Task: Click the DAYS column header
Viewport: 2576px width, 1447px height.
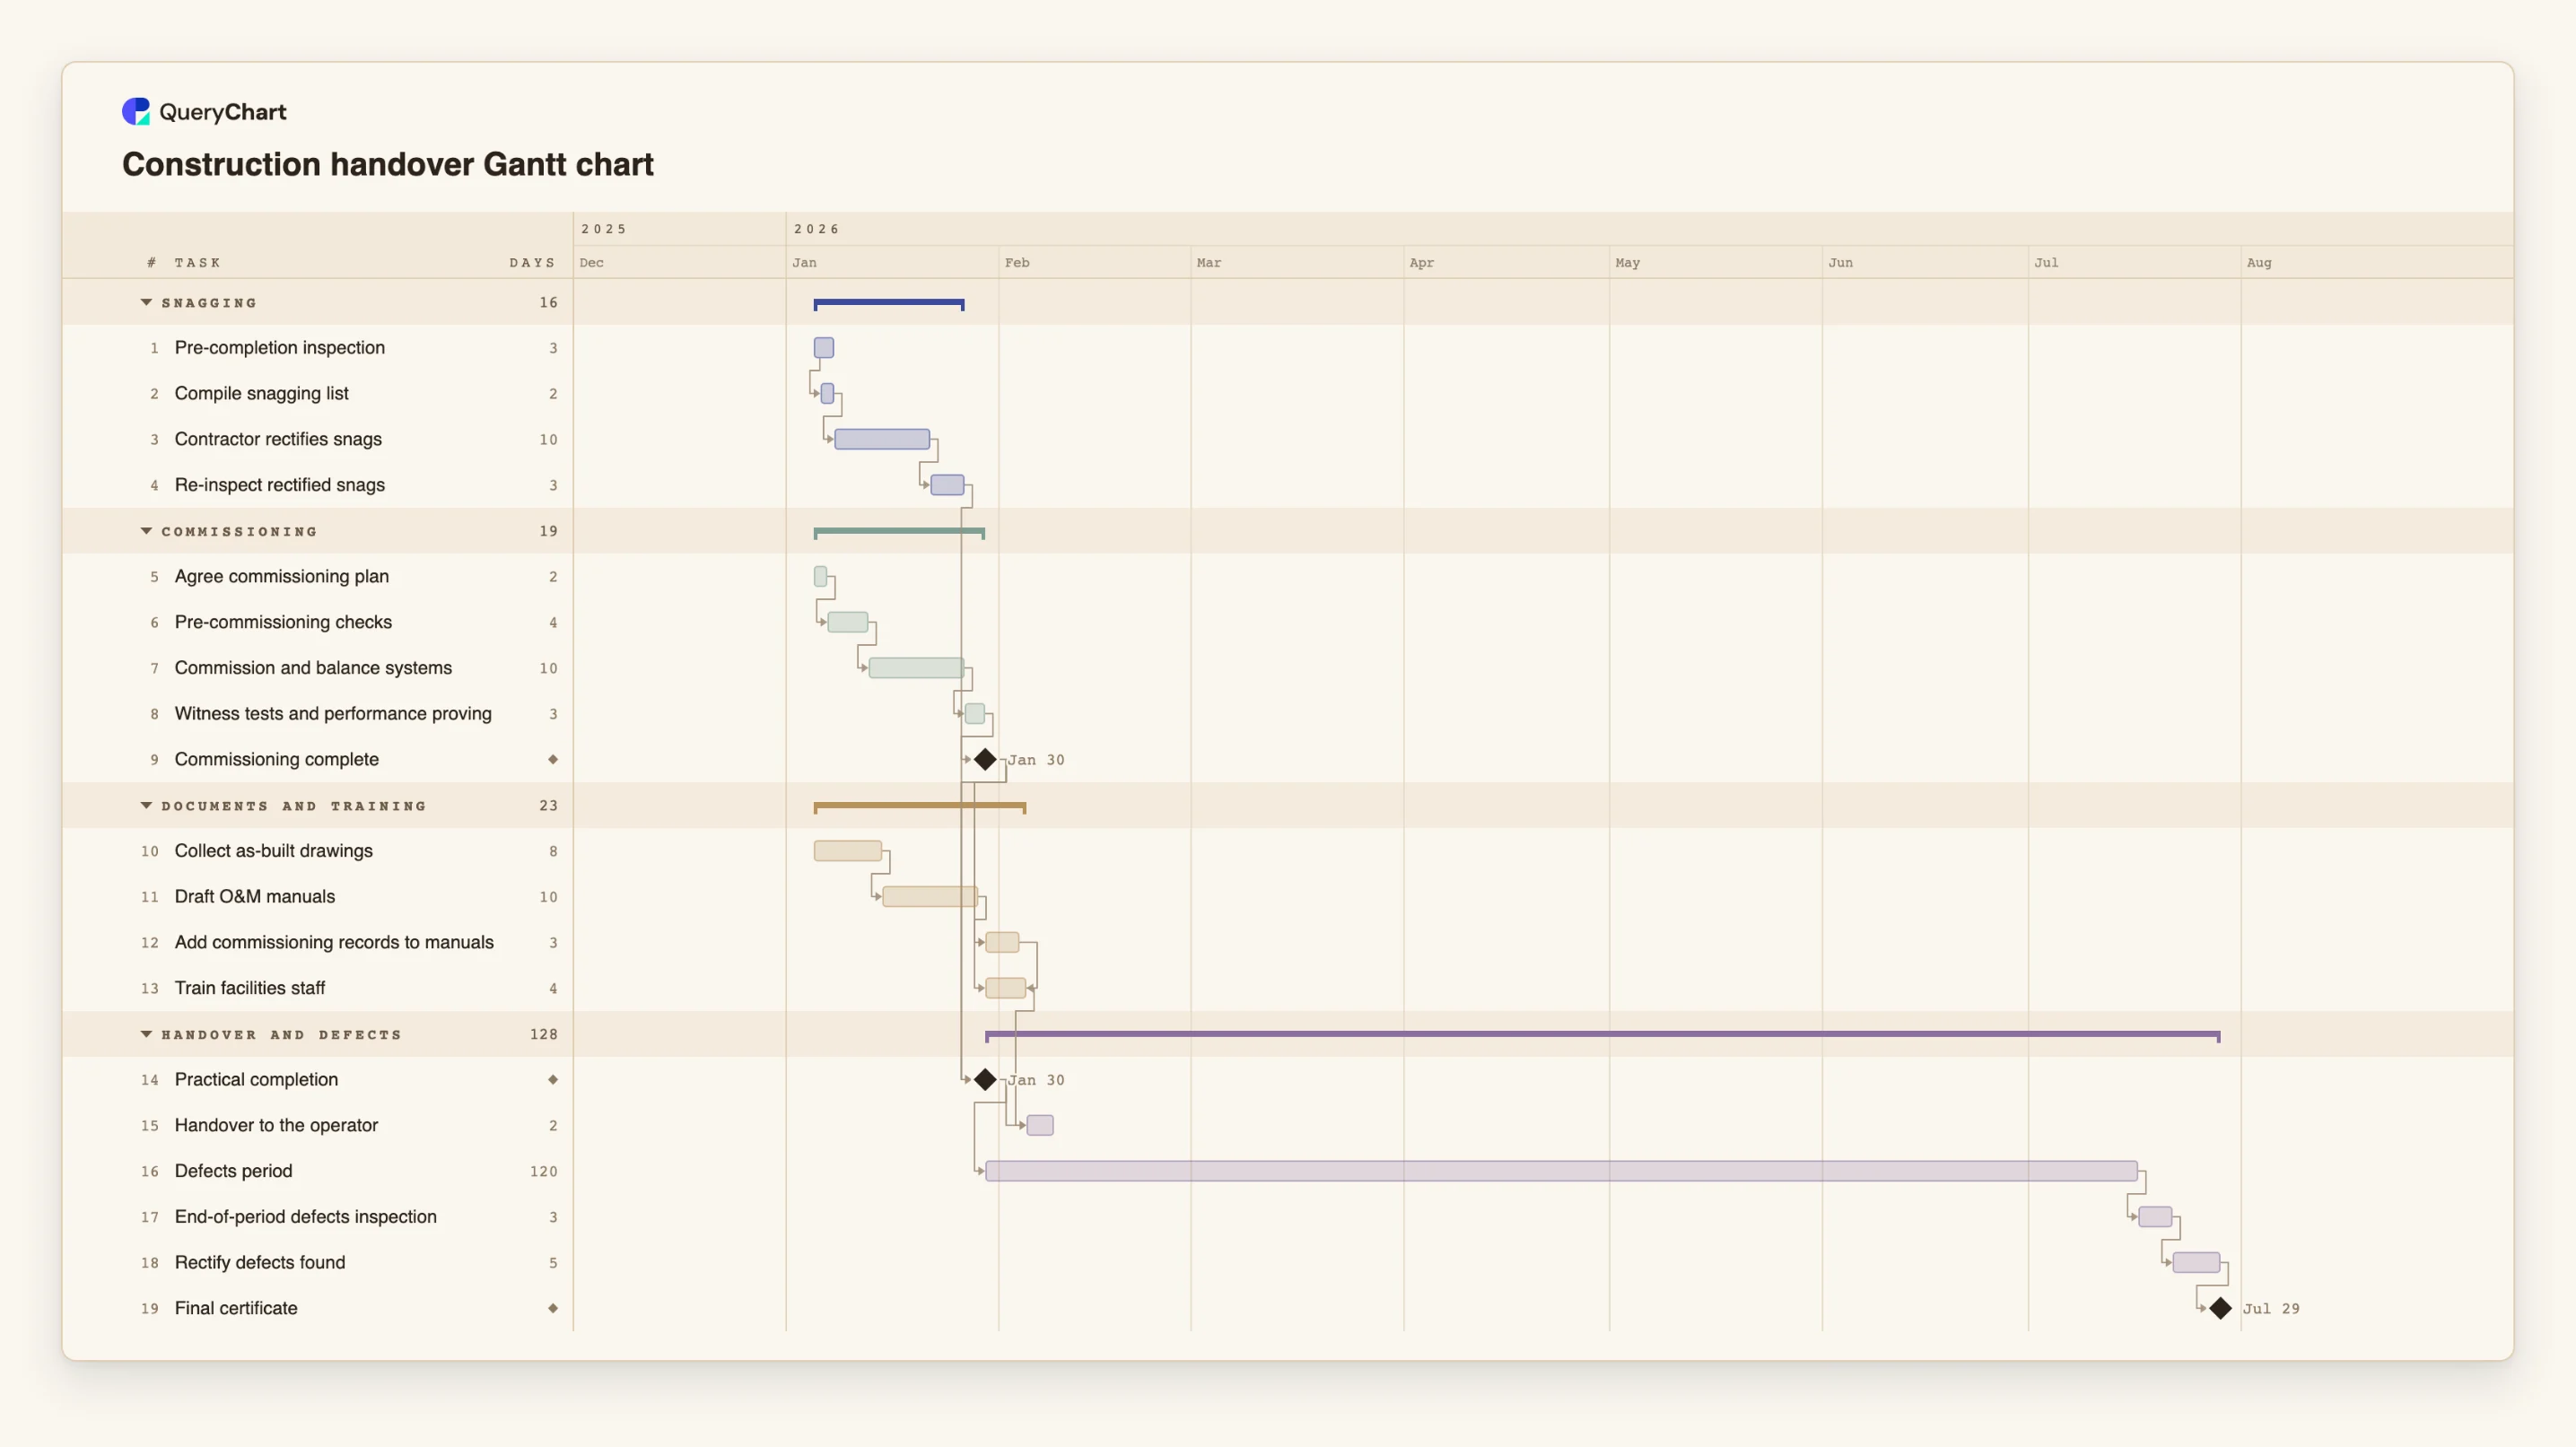Action: pyautogui.click(x=532, y=262)
